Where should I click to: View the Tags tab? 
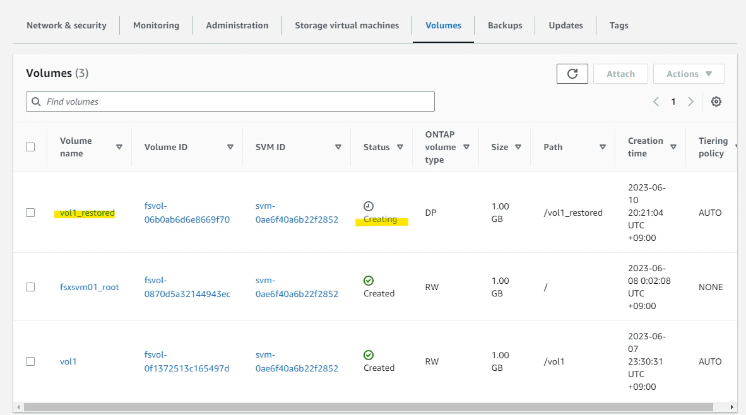coord(619,25)
